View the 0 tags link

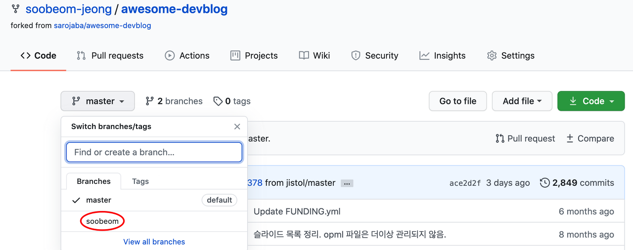click(x=232, y=101)
